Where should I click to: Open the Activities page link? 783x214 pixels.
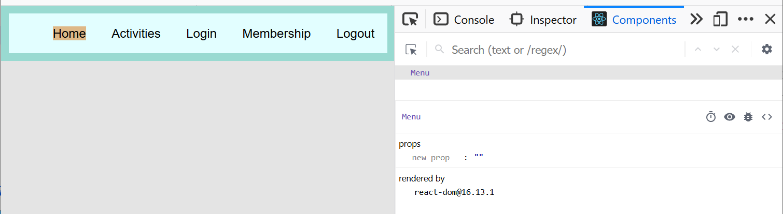point(136,34)
